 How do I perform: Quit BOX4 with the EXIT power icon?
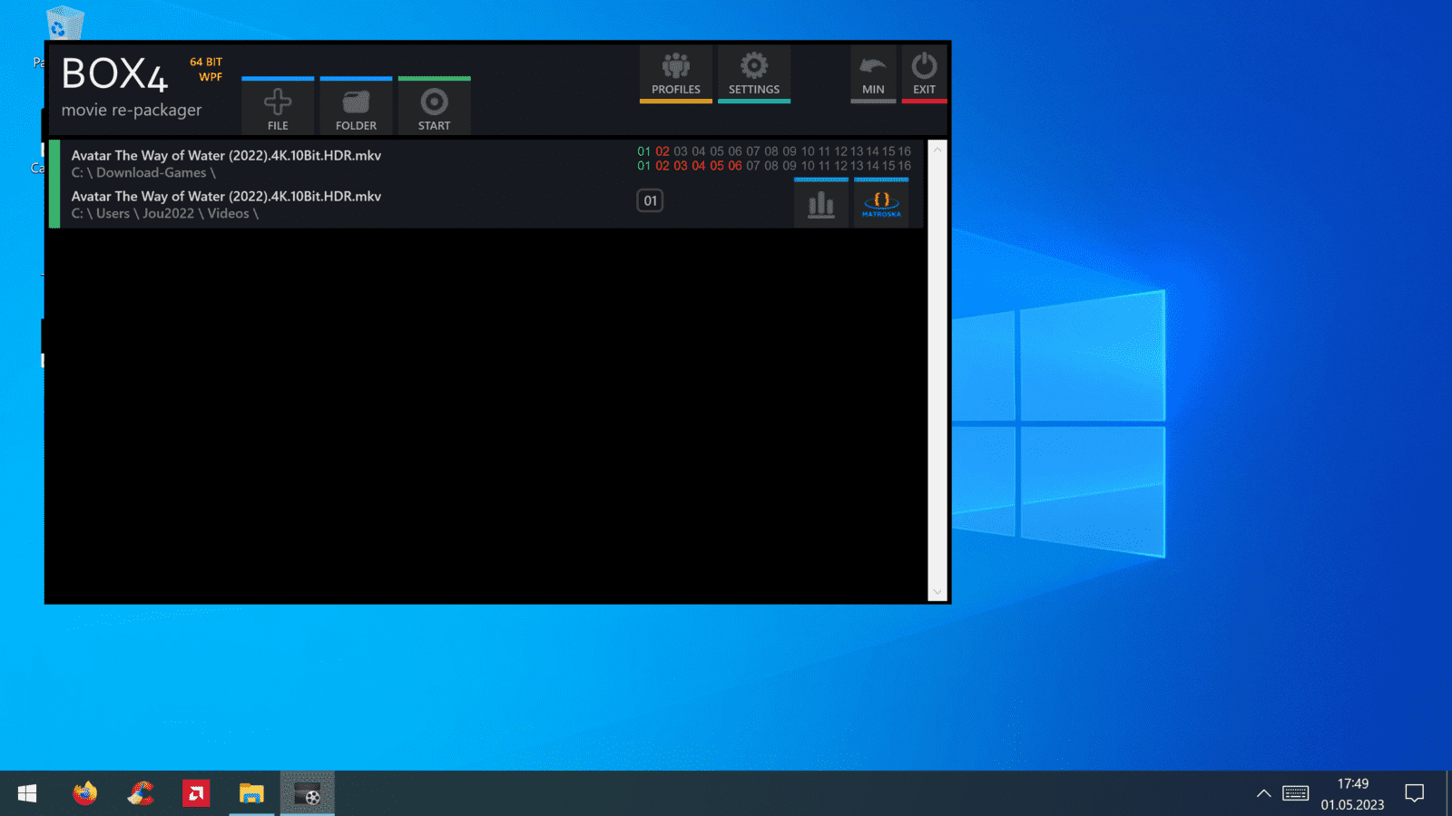click(x=924, y=74)
